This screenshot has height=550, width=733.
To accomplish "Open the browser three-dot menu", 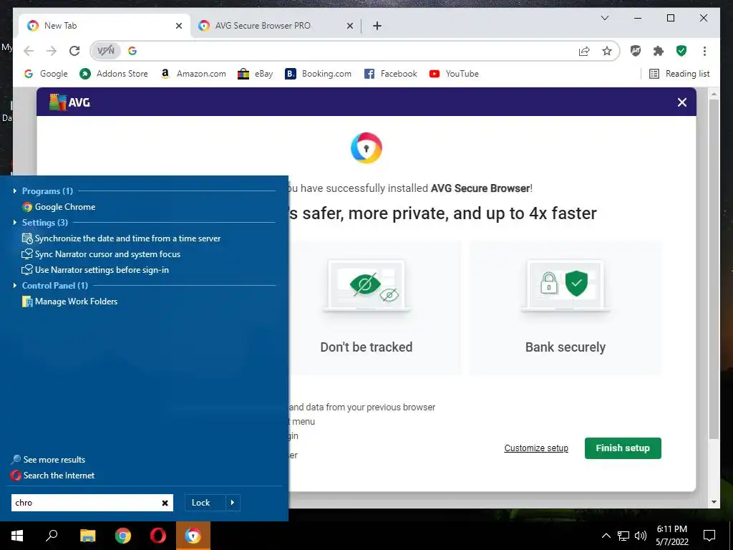I will (704, 51).
